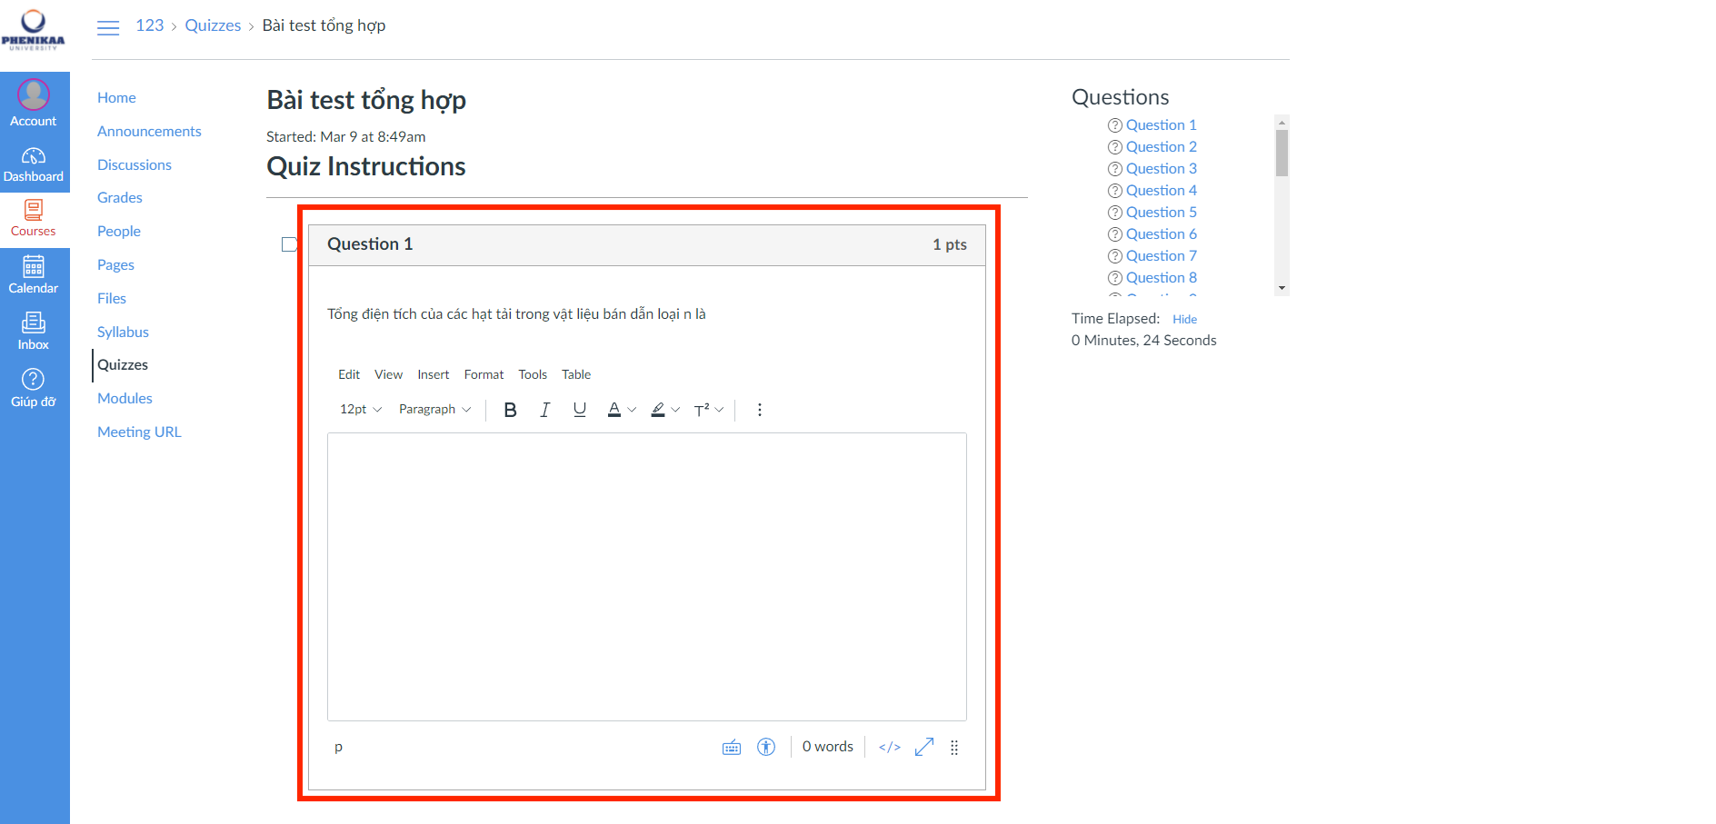Image resolution: width=1716 pixels, height=824 pixels.
Task: Open the text color picker arrow
Action: [x=633, y=410]
